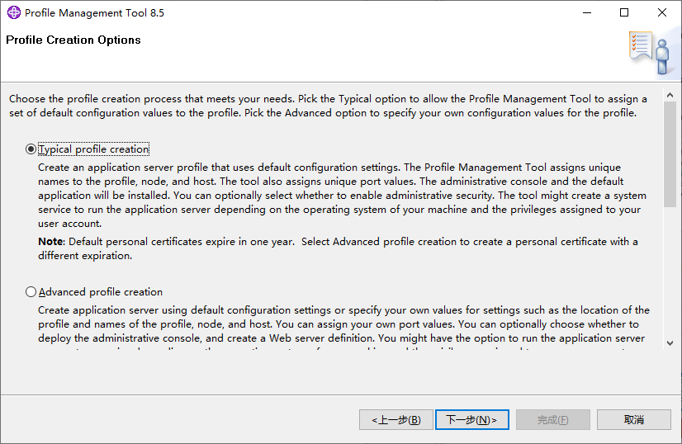Click the vertical scrollbar thumb
The image size is (682, 444).
[x=670, y=153]
